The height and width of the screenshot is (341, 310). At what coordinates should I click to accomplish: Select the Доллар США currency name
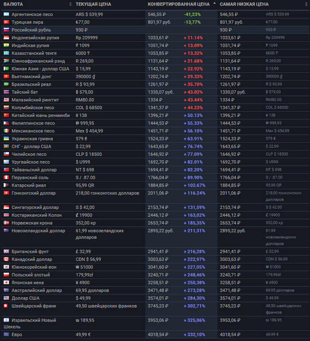click(26, 298)
